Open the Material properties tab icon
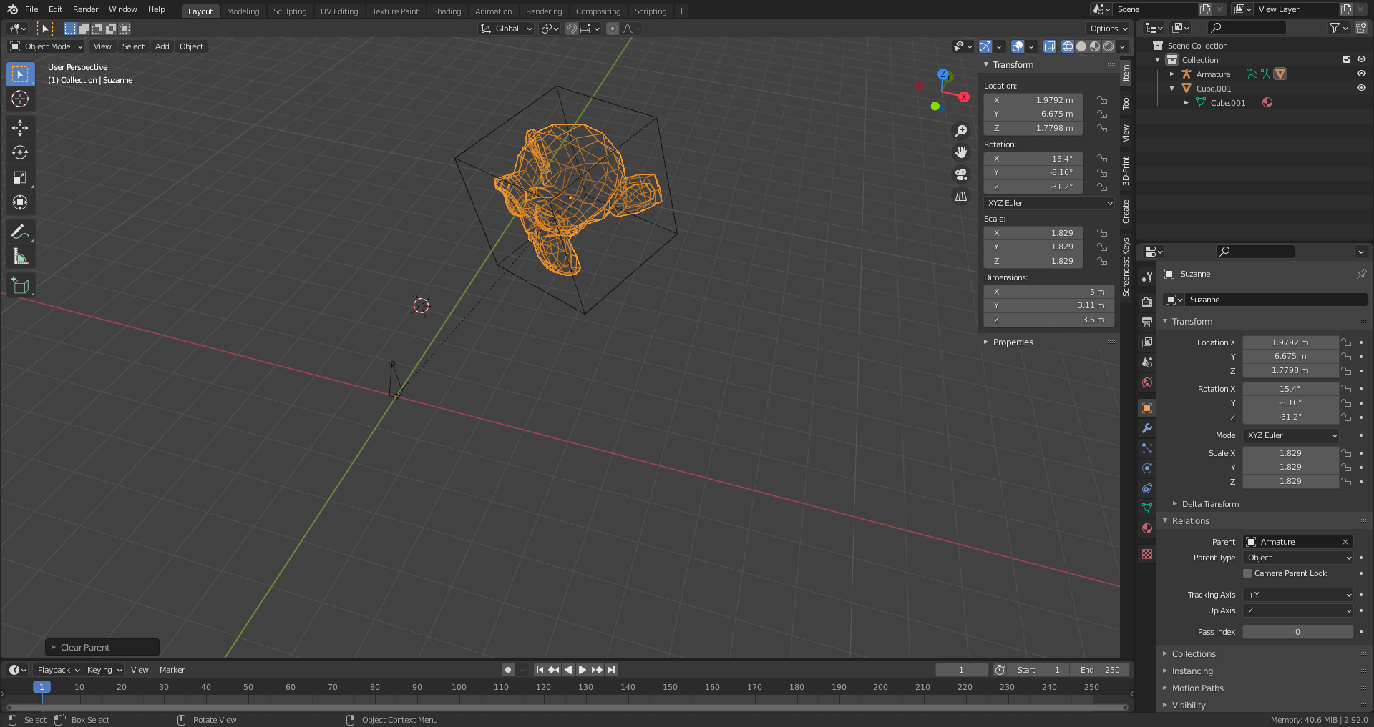 [x=1147, y=528]
